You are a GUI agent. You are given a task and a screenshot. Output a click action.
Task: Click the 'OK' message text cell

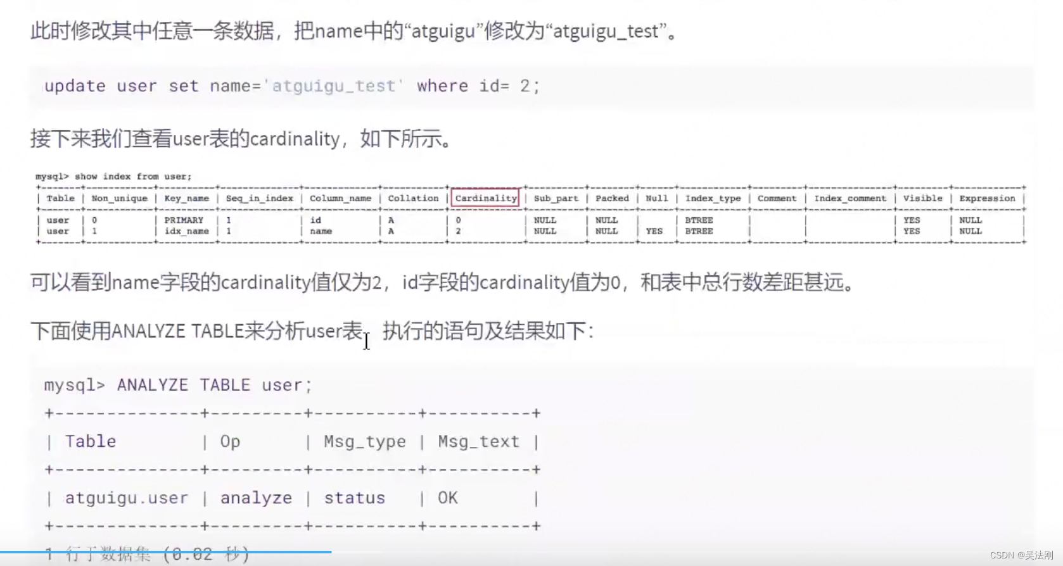click(447, 498)
